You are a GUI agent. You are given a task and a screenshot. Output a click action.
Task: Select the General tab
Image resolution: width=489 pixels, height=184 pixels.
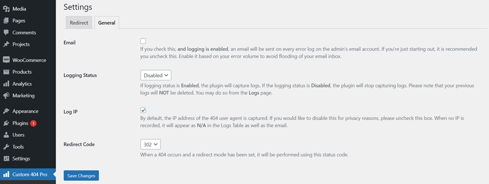(106, 23)
